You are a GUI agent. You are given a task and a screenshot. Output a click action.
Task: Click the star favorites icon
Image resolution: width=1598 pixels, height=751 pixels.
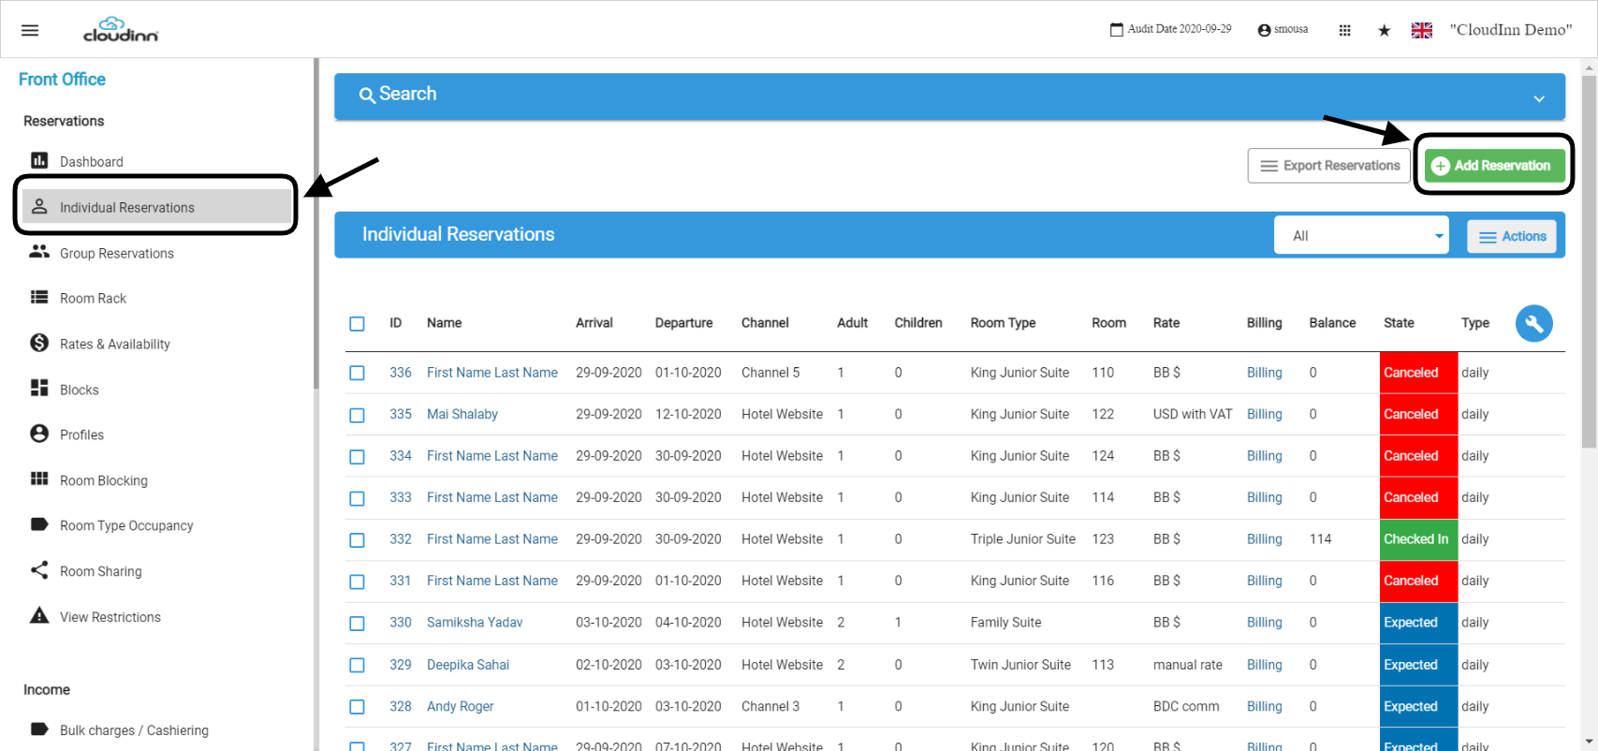coord(1384,30)
